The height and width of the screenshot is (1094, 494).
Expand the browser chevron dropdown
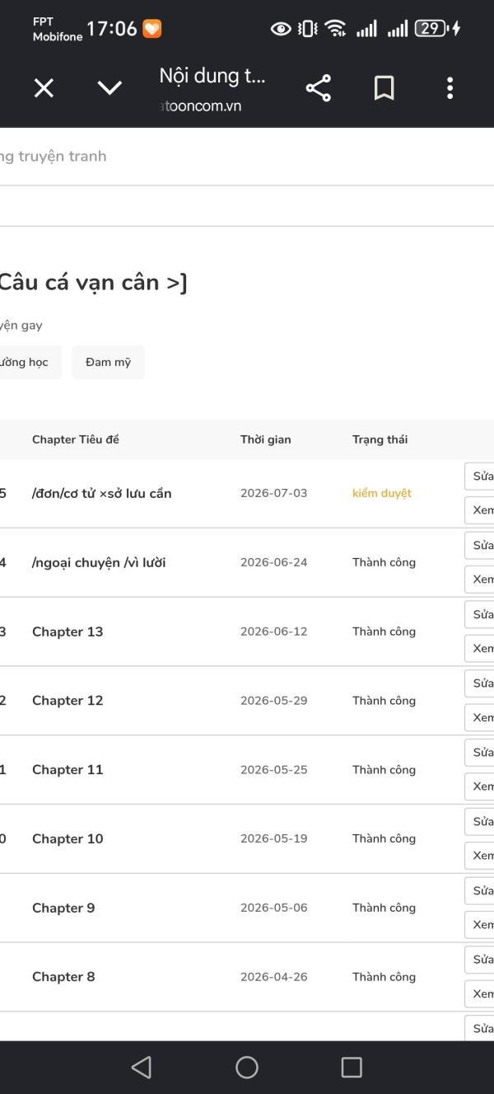110,88
